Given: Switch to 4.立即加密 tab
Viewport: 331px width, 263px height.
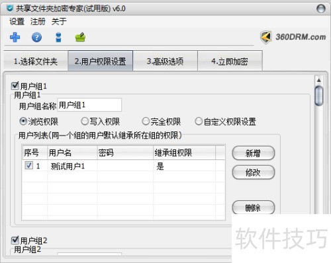Looking at the screenshot, I should tap(230, 61).
